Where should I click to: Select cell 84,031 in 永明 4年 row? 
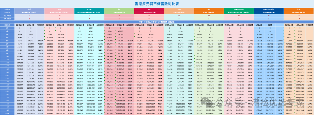pyautogui.click(x=300, y=38)
